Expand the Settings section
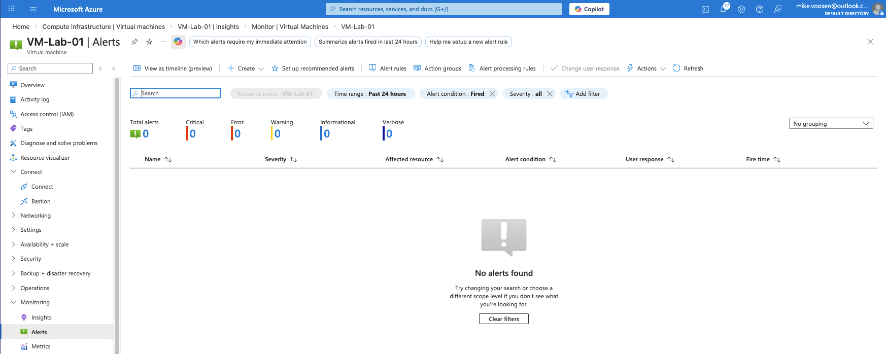This screenshot has width=886, height=354. coord(13,230)
